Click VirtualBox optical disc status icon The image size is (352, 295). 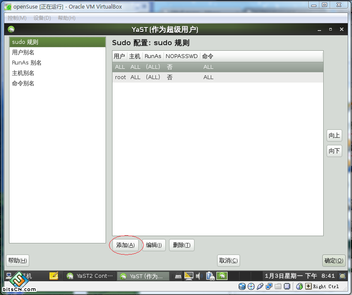251,286
